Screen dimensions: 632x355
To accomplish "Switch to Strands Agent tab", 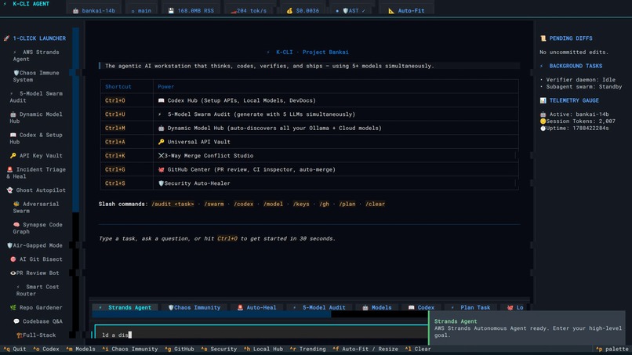I will [125, 307].
